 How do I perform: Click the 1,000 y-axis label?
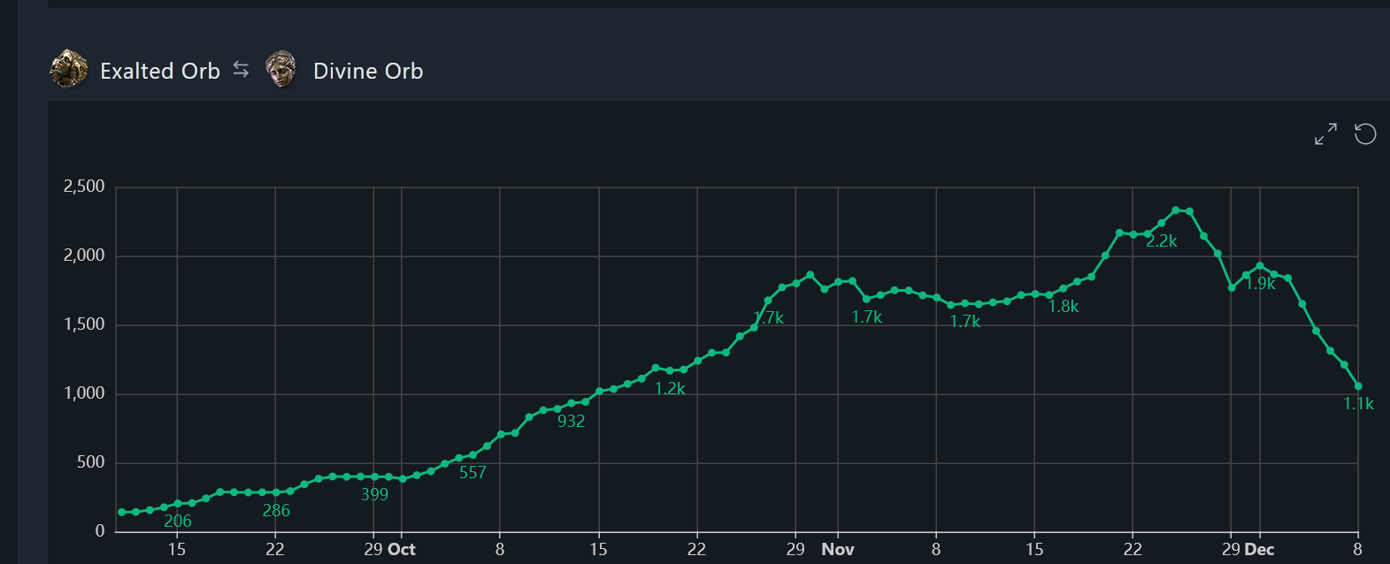coord(84,393)
